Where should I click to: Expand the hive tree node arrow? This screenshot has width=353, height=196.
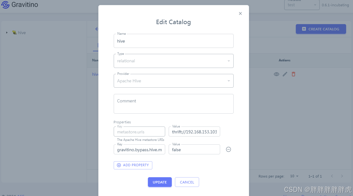tap(7, 33)
